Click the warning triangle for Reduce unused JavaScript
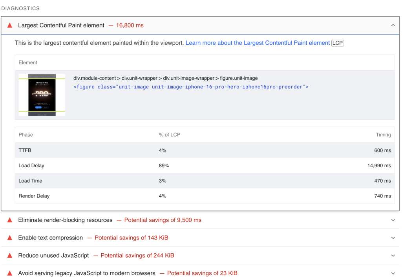This screenshot has height=280, width=402. [x=9, y=255]
